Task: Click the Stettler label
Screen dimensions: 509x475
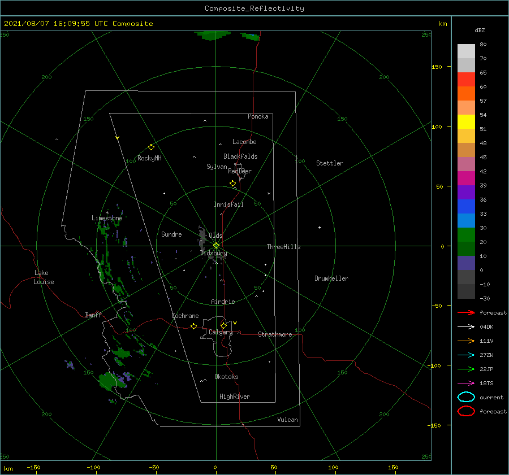Action: 330,163
